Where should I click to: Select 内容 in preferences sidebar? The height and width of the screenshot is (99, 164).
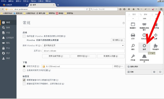[8, 33]
